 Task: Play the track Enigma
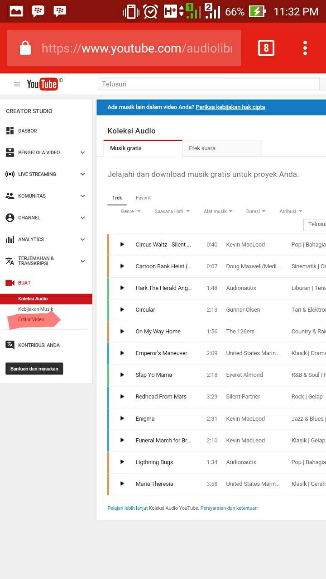point(122,418)
